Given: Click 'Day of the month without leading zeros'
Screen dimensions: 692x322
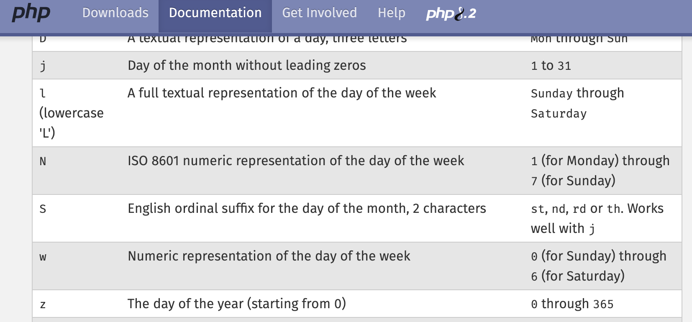Looking at the screenshot, I should click(247, 66).
